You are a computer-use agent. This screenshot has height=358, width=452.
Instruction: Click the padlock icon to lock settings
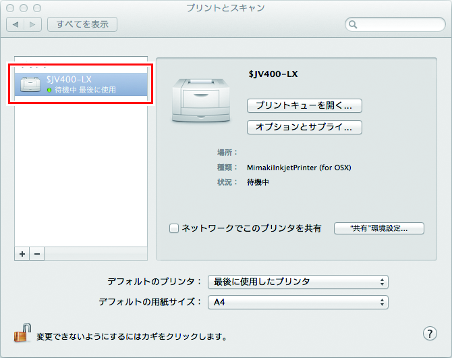[23, 332]
